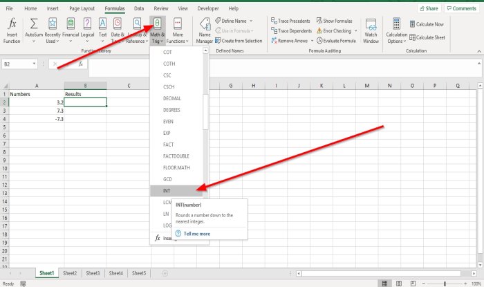Screen dimensions: 484x287
Task: Select FLOOR.MATH from the list
Action: 176,167
